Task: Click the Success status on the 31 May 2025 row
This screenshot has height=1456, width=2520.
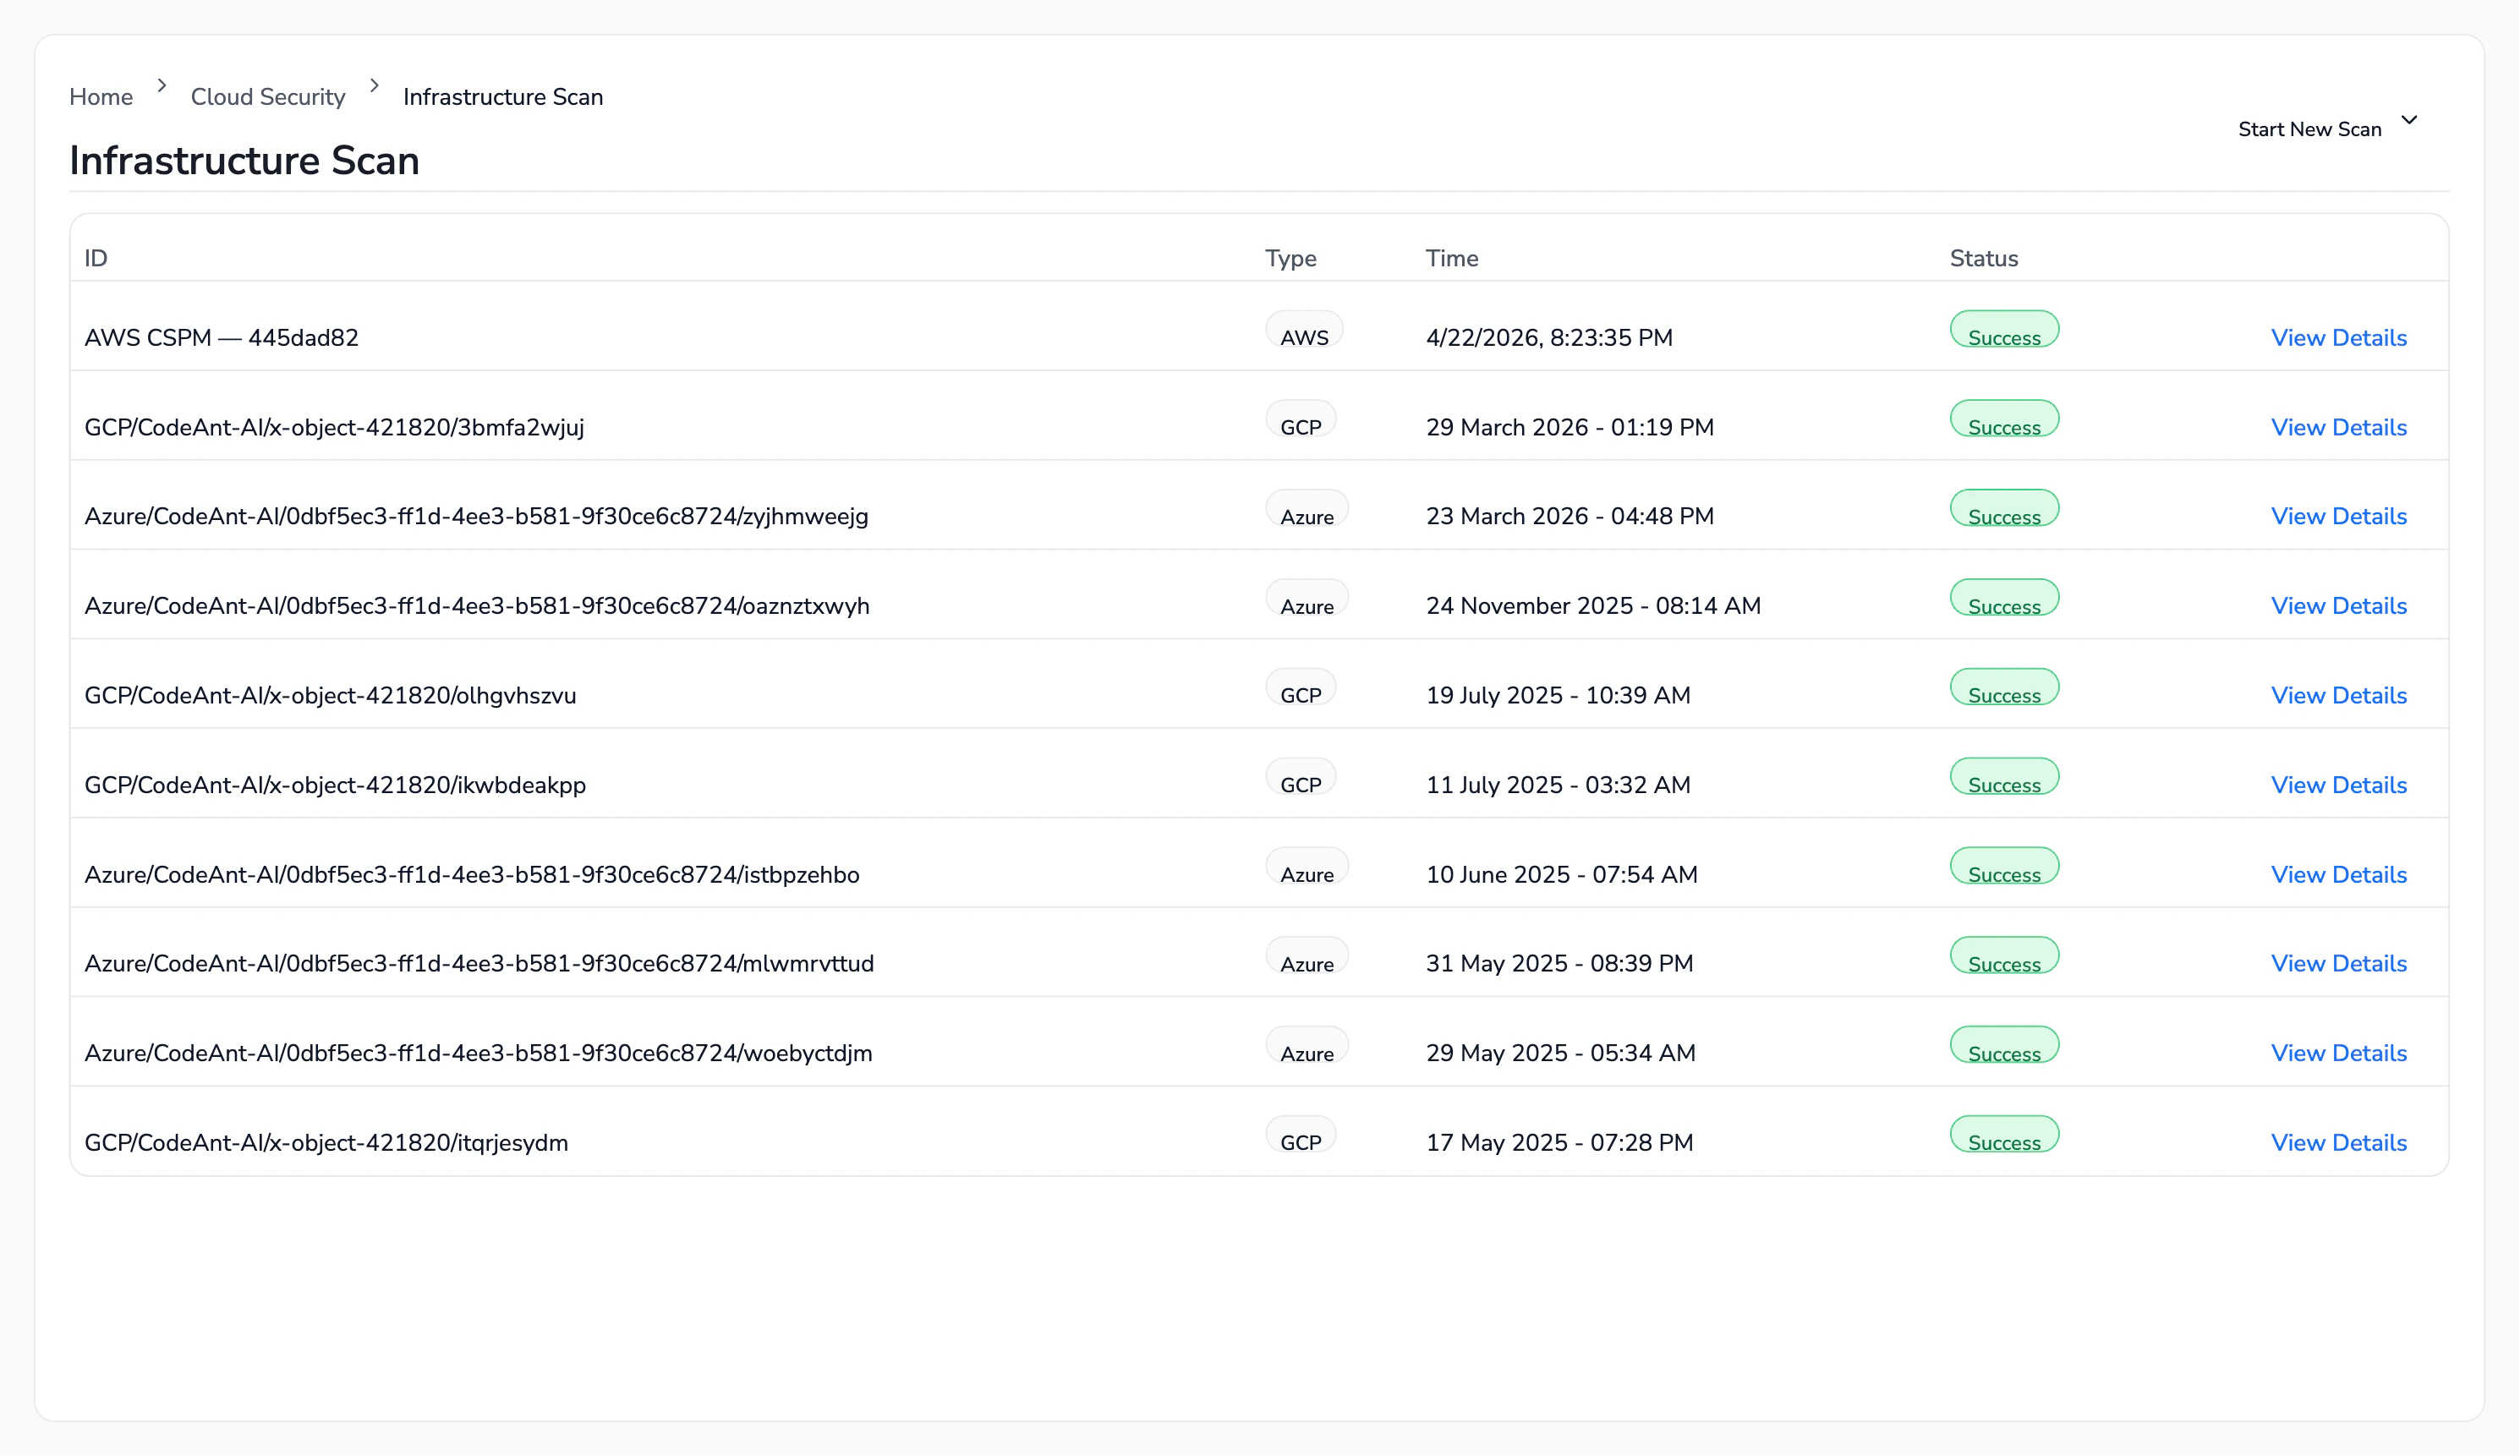Action: click(2003, 956)
